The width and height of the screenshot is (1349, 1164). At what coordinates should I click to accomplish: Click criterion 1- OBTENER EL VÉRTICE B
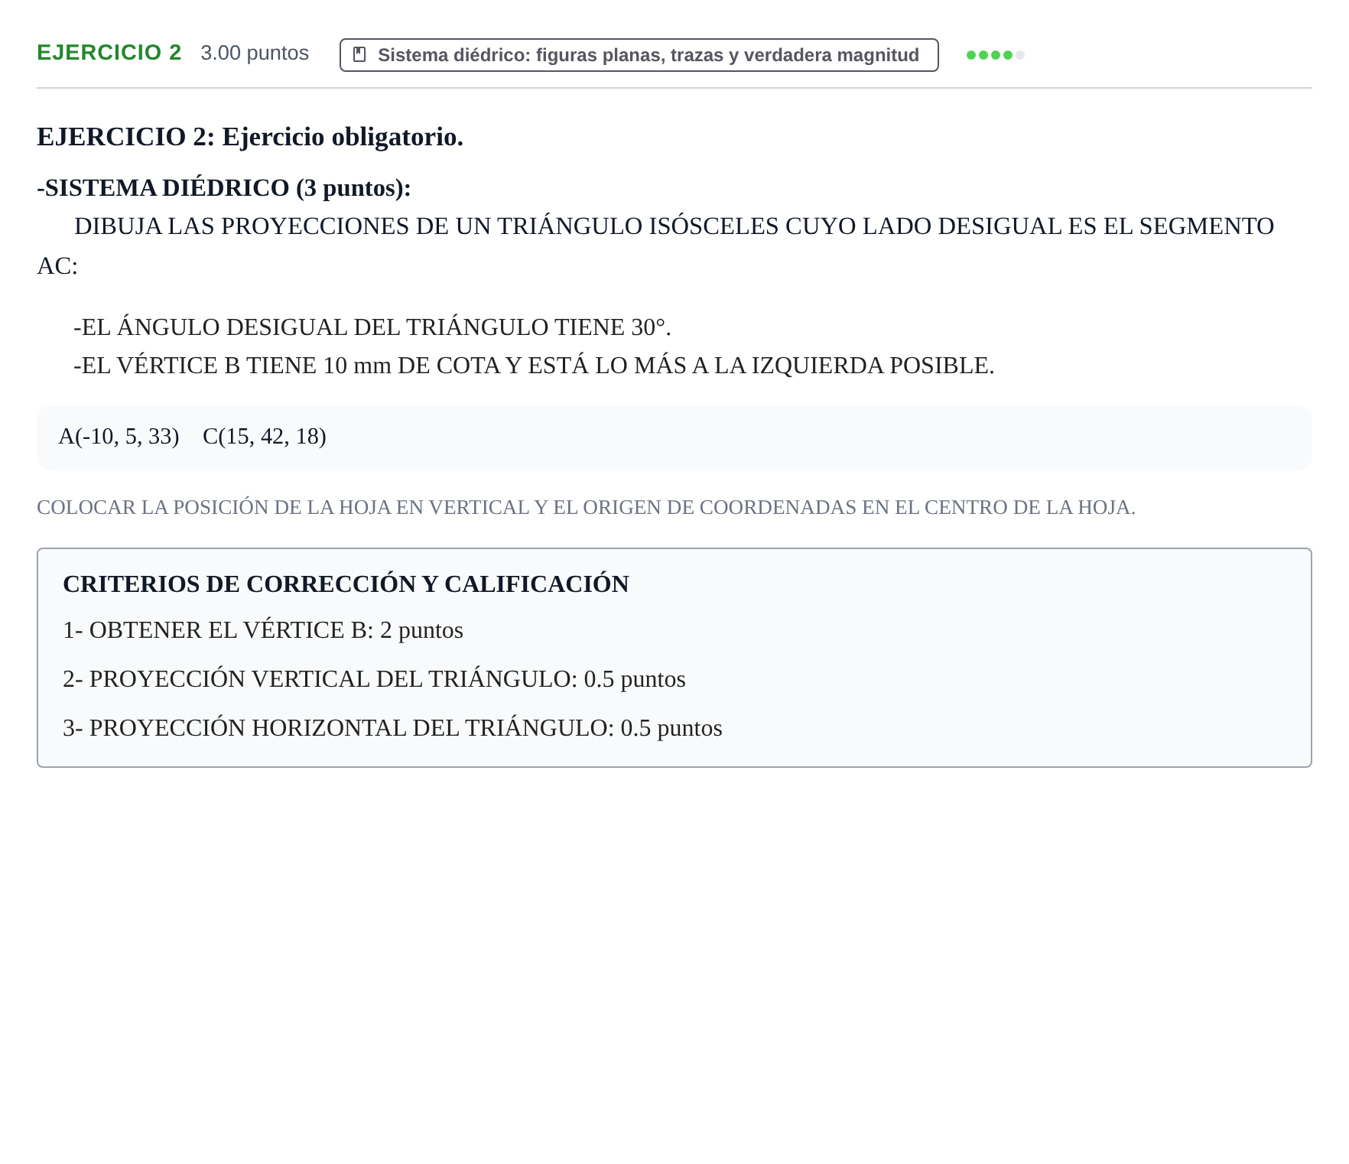tap(263, 630)
